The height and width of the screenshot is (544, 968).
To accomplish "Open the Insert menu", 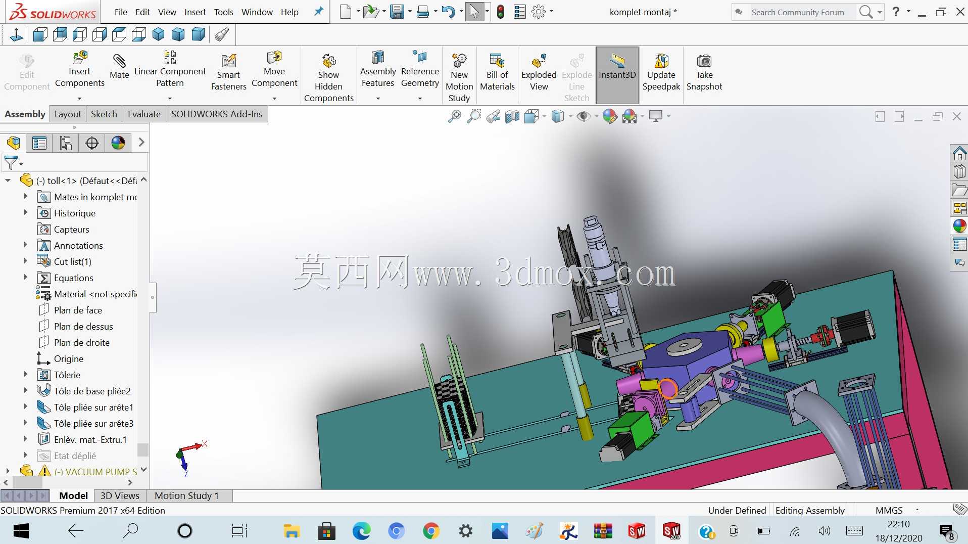I will tap(195, 12).
